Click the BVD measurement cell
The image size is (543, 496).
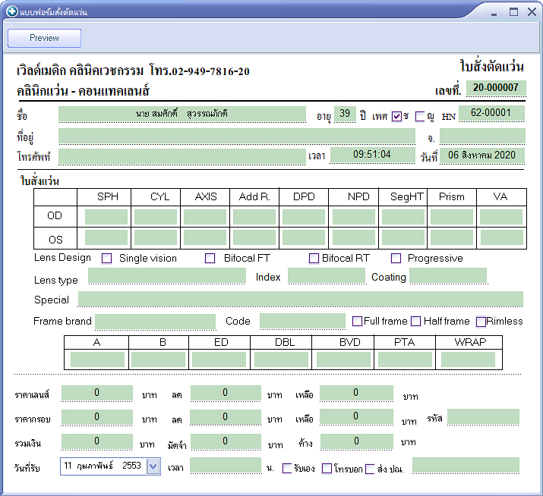(343, 359)
